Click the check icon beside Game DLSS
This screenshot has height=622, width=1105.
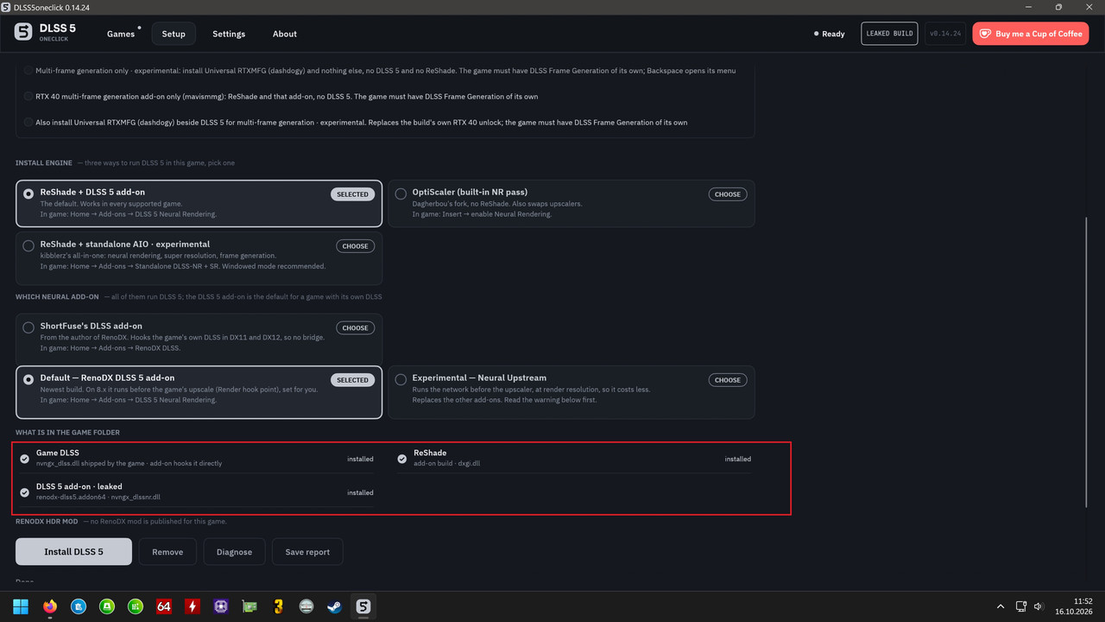(24, 459)
